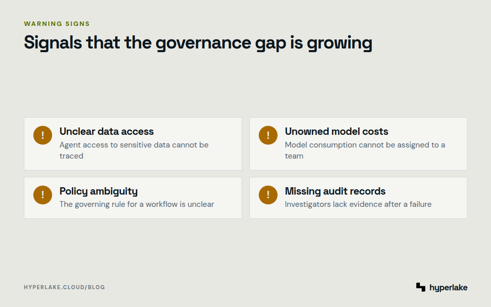Select the 'Policy ambiguity' heading
Viewport: 491px width, 307px height.
click(x=99, y=191)
